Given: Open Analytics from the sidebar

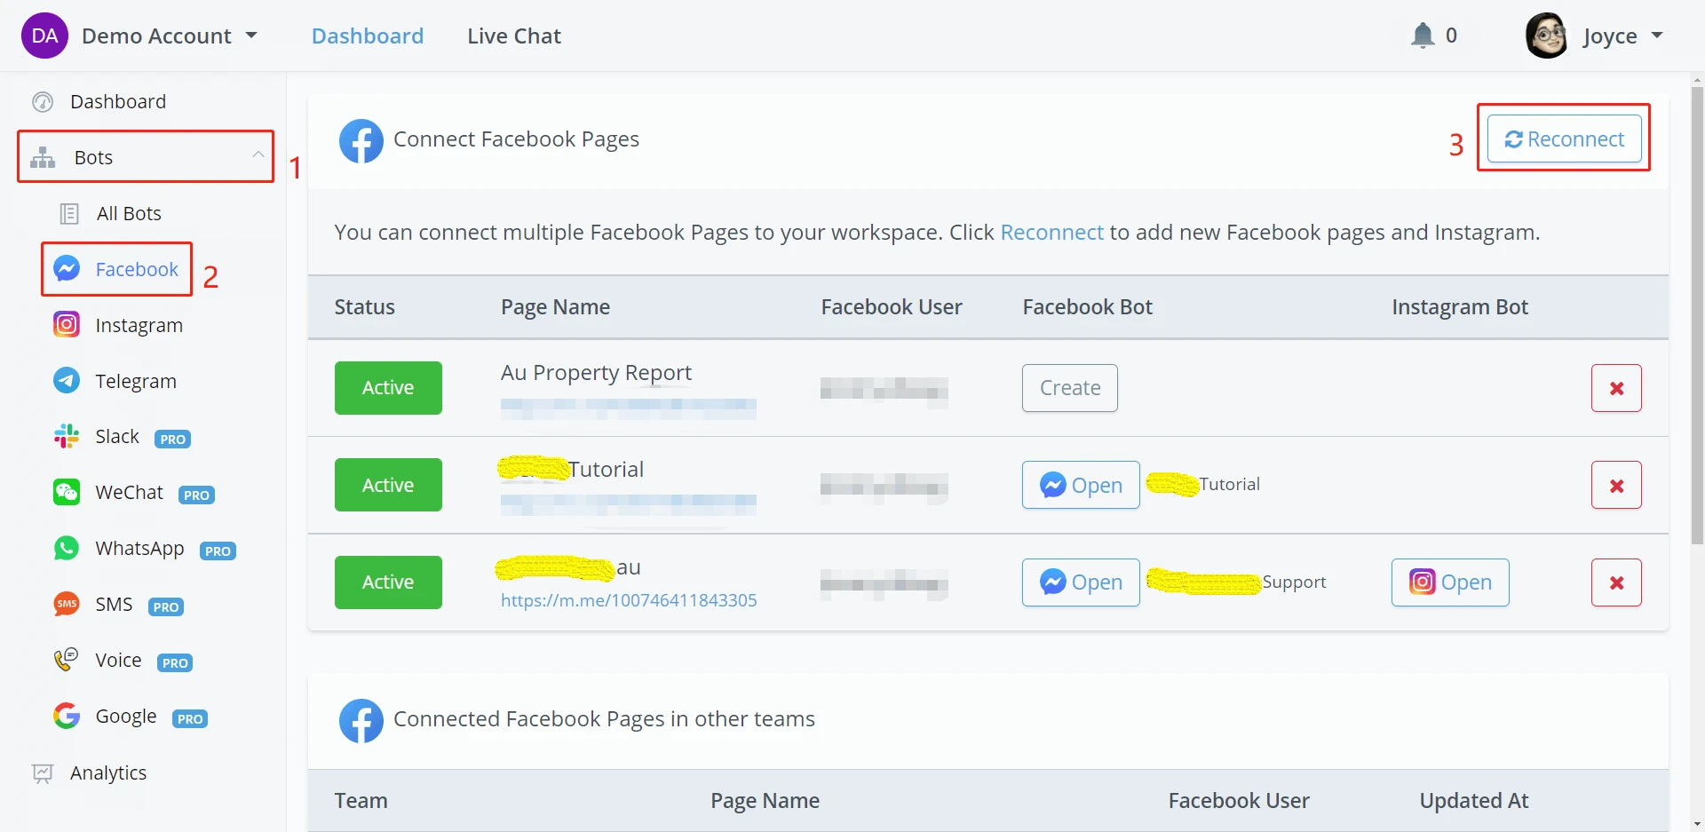Looking at the screenshot, I should click(x=107, y=773).
